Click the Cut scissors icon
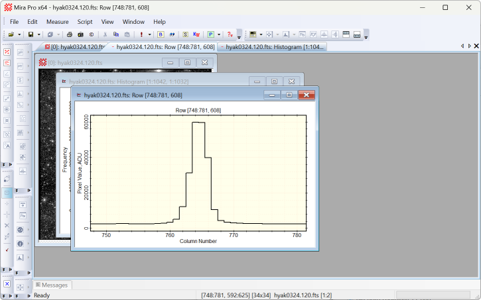The image size is (481, 300). point(105,34)
